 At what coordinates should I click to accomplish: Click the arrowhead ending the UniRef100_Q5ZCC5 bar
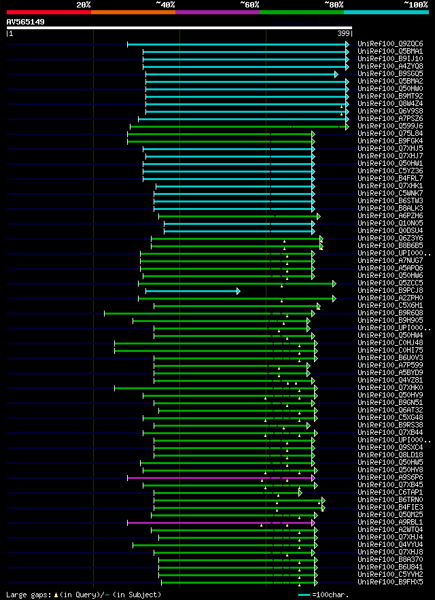pyautogui.click(x=334, y=283)
